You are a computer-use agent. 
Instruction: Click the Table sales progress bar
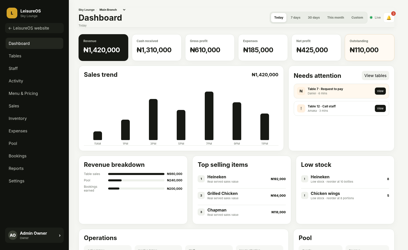136,174
